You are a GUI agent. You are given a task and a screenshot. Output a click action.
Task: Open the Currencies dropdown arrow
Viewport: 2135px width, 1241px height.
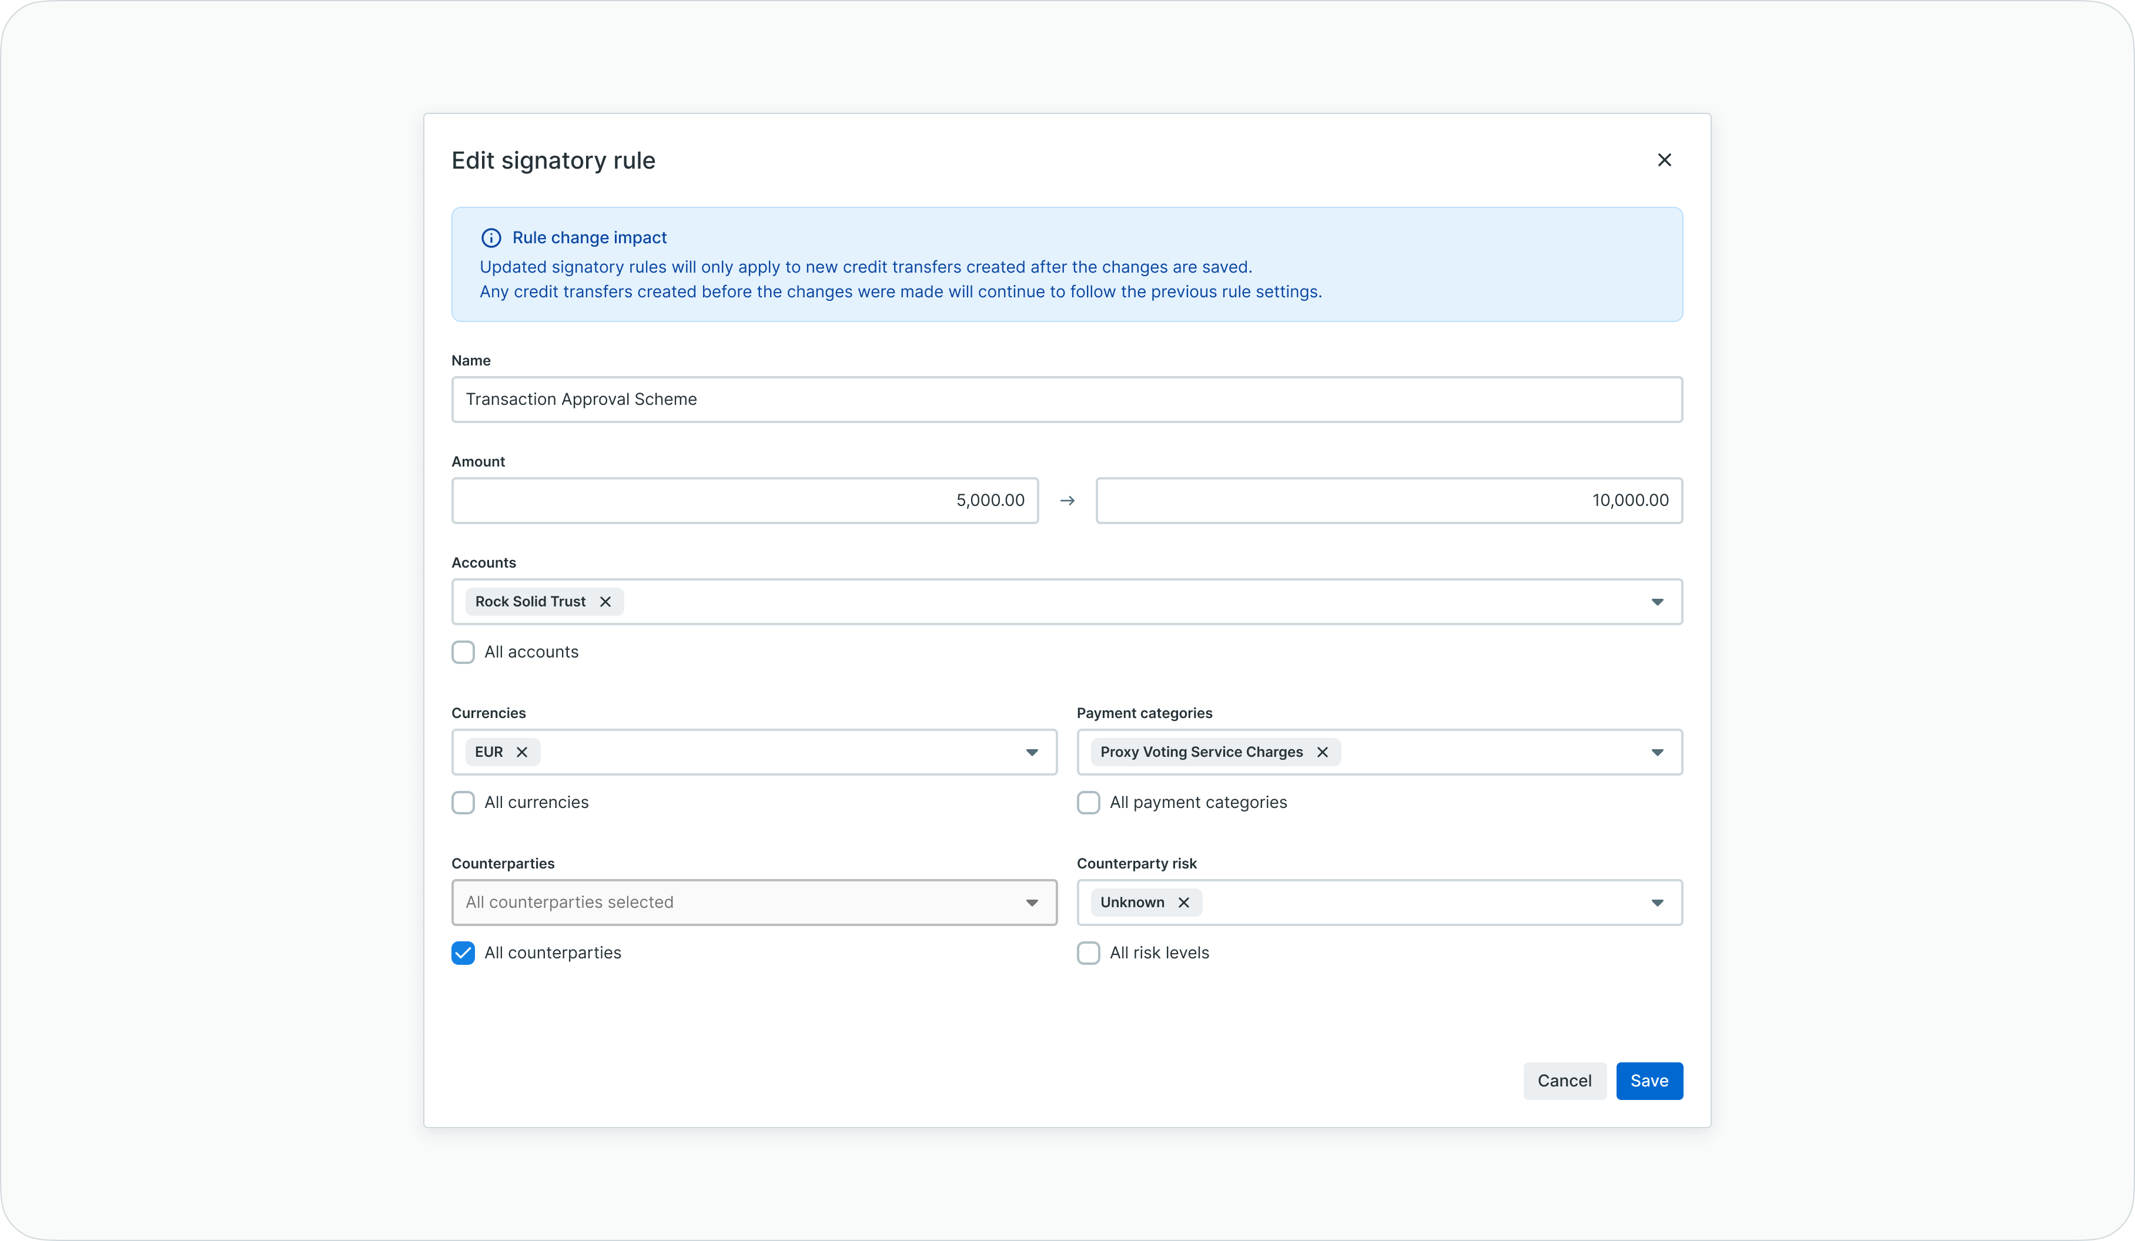(1032, 752)
